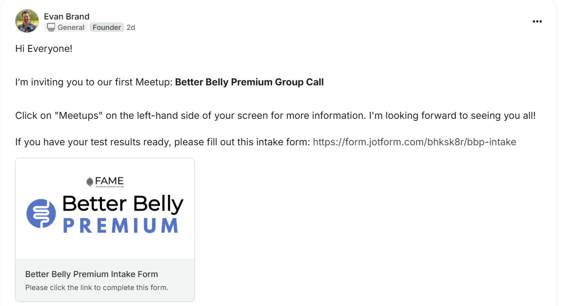Click the 'Hi Everyone!' greeting text

tap(44, 49)
